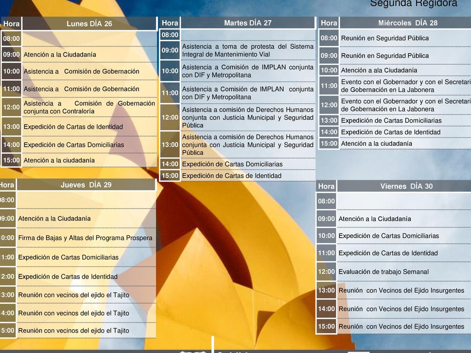The width and height of the screenshot is (471, 353).
Task: Click the 08:00 time cell under Lunes
Action: pyautogui.click(x=11, y=39)
